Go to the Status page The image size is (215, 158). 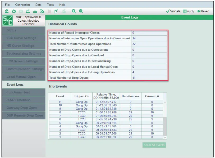(24, 30)
